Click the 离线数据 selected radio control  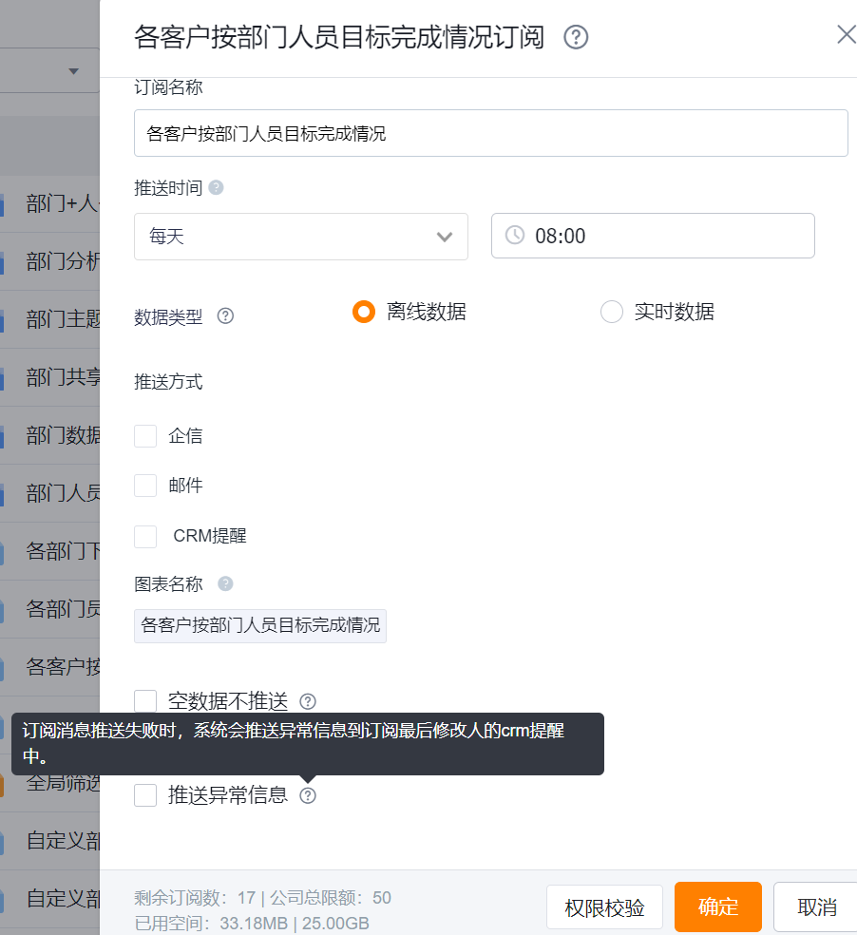(363, 311)
